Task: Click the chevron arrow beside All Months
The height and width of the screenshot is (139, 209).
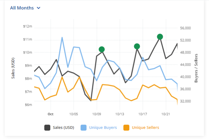Action: (x=38, y=8)
